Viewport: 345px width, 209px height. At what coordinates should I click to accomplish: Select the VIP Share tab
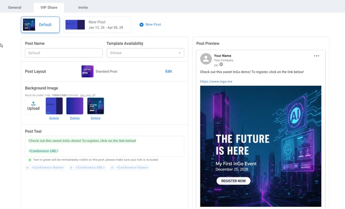pos(49,7)
